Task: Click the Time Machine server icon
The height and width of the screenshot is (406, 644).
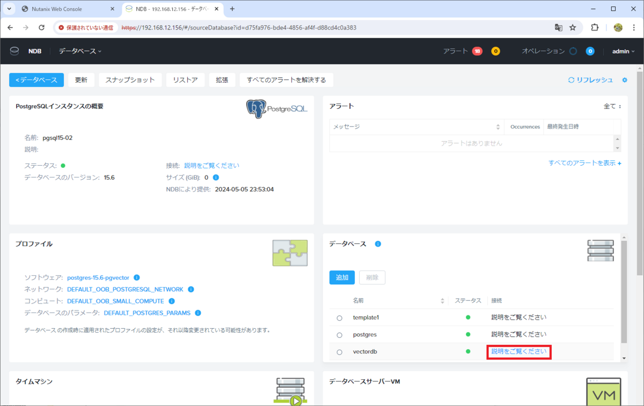Action: pos(290,391)
